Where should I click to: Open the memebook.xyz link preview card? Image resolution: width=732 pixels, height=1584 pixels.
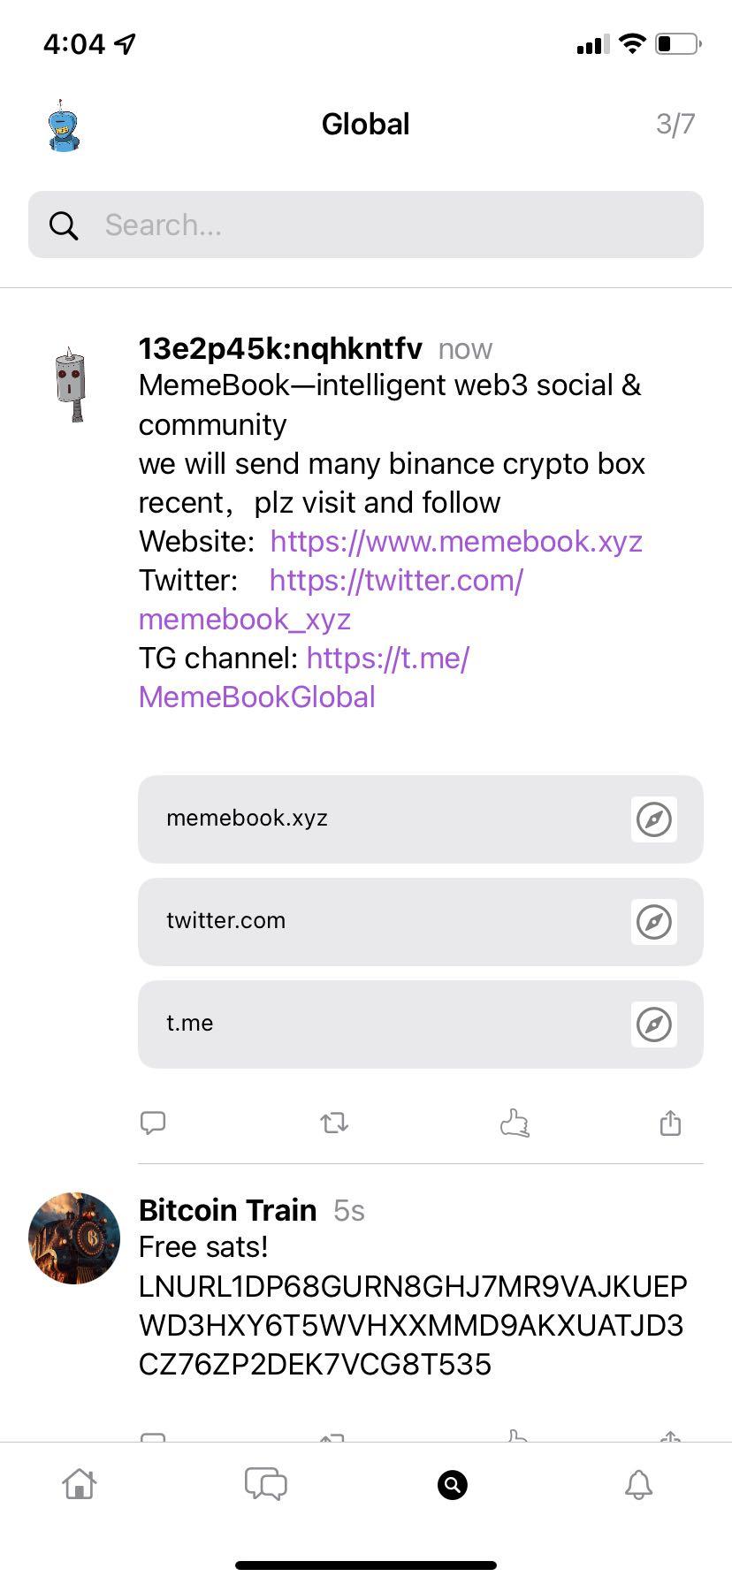click(x=380, y=819)
